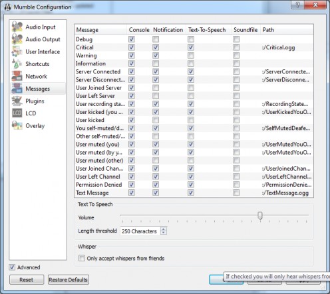Click the :/RecordingState... path cell
This screenshot has height=294, width=330.
click(x=285, y=104)
